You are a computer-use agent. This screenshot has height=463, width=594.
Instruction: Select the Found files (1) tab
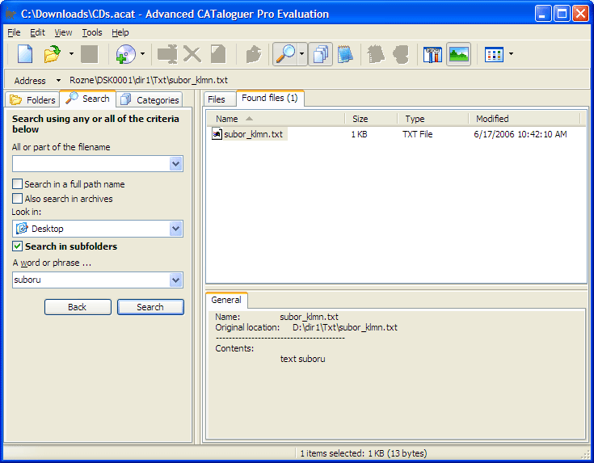(x=270, y=98)
